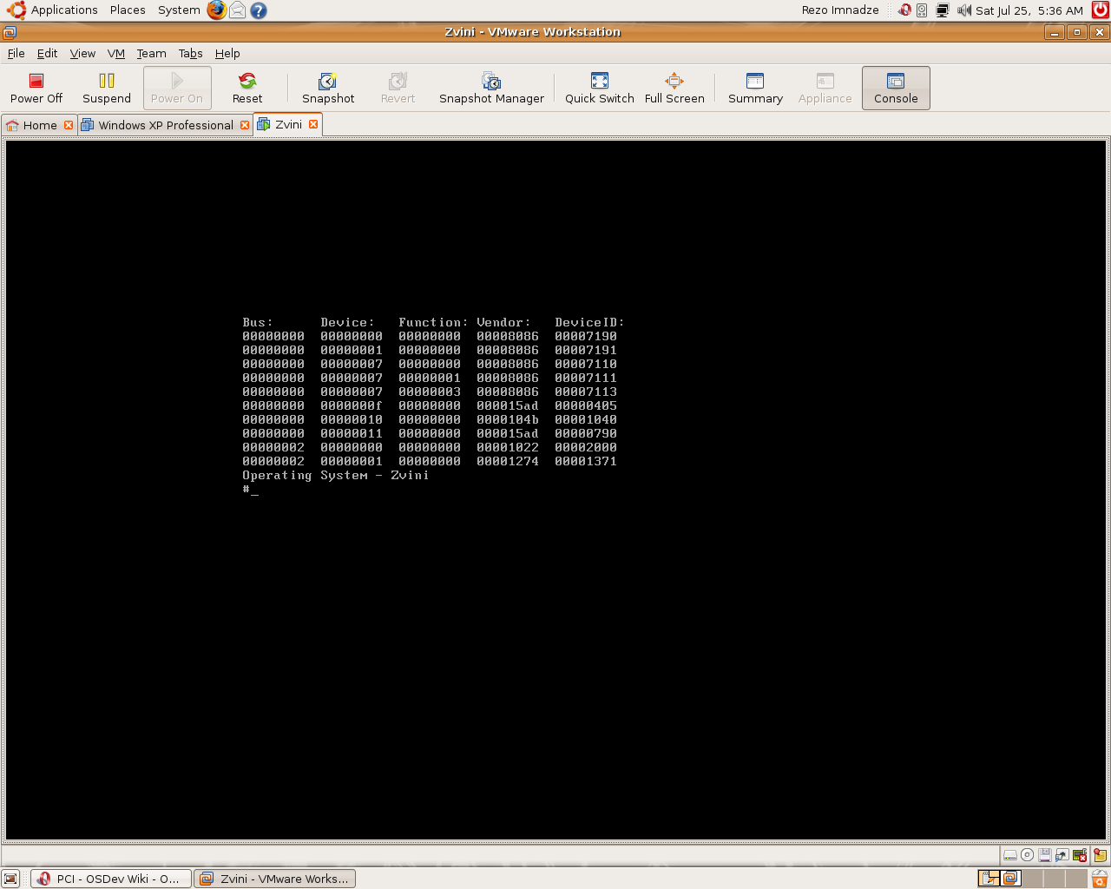Image resolution: width=1111 pixels, height=889 pixels.
Task: Switch to Console view
Action: point(896,89)
